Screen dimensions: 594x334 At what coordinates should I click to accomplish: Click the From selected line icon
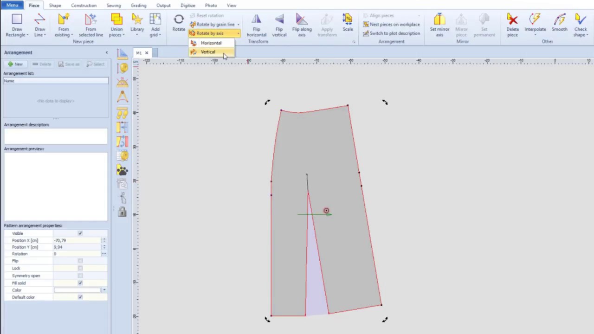pyautogui.click(x=90, y=19)
